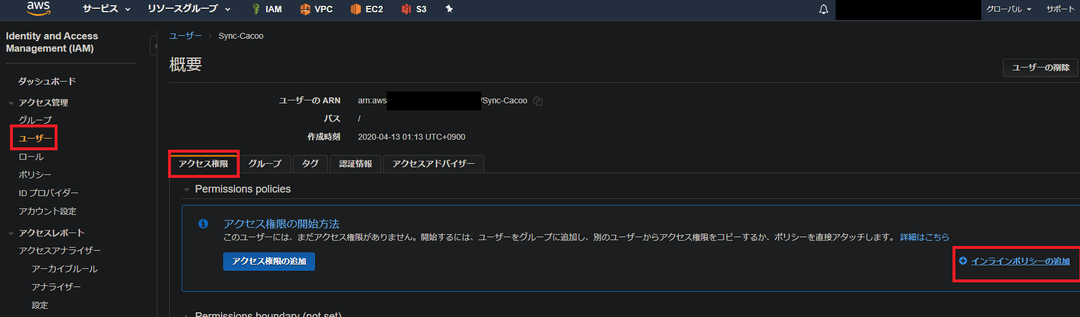This screenshot has width=1080, height=317.
Task: Click the ユーザー breadcrumb link
Action: pyautogui.click(x=186, y=36)
